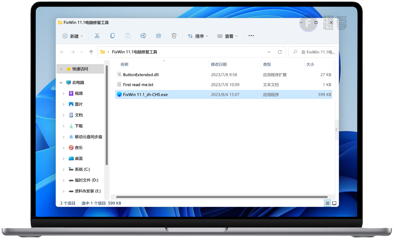Click the Paste clipboard icon

tap(128, 36)
